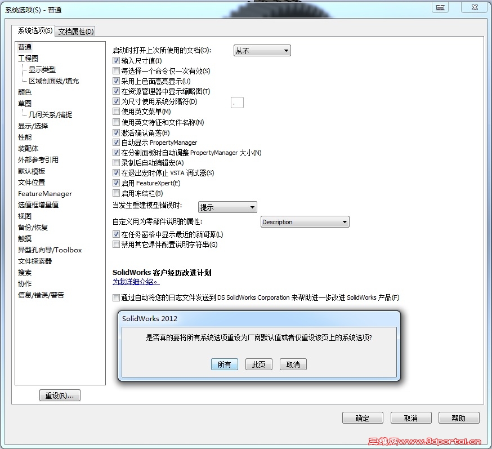This screenshot has height=449, width=492.
Task: Select 文件探索器 in the list
Action: pyautogui.click(x=35, y=261)
